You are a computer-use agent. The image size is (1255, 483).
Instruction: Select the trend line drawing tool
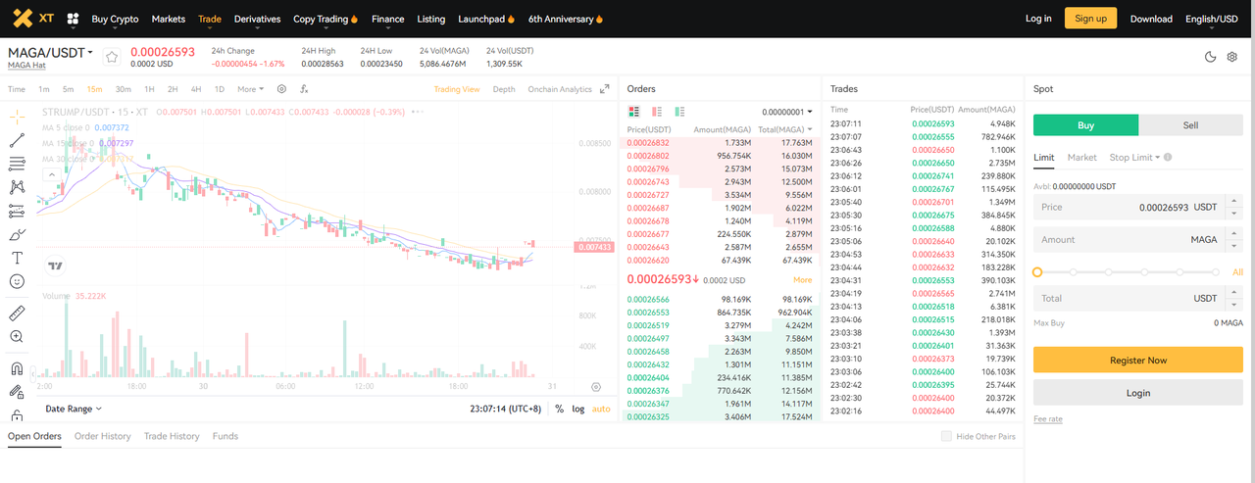(x=17, y=140)
